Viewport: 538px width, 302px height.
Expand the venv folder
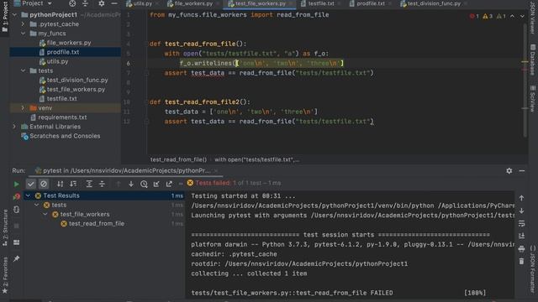pyautogui.click(x=23, y=108)
